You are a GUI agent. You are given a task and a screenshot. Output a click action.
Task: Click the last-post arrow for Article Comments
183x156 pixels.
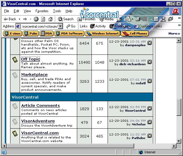149,109
